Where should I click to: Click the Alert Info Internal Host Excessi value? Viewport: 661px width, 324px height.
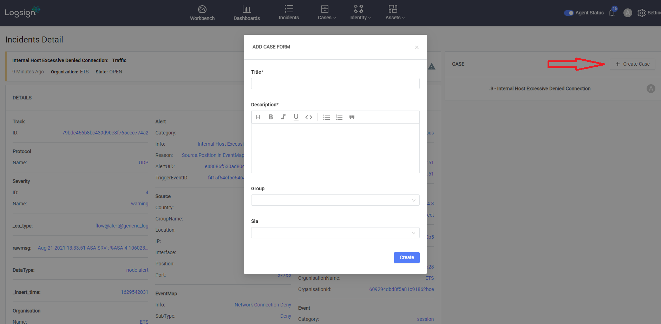point(221,144)
